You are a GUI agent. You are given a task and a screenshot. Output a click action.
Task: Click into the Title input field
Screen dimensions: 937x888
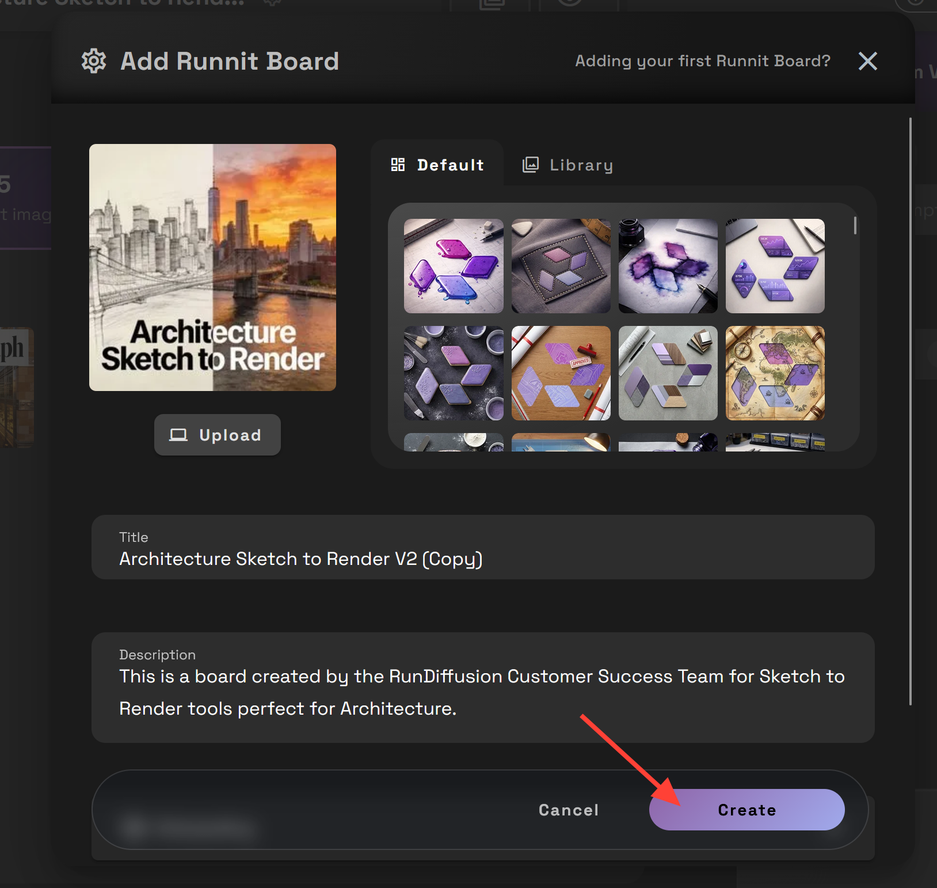tap(482, 559)
